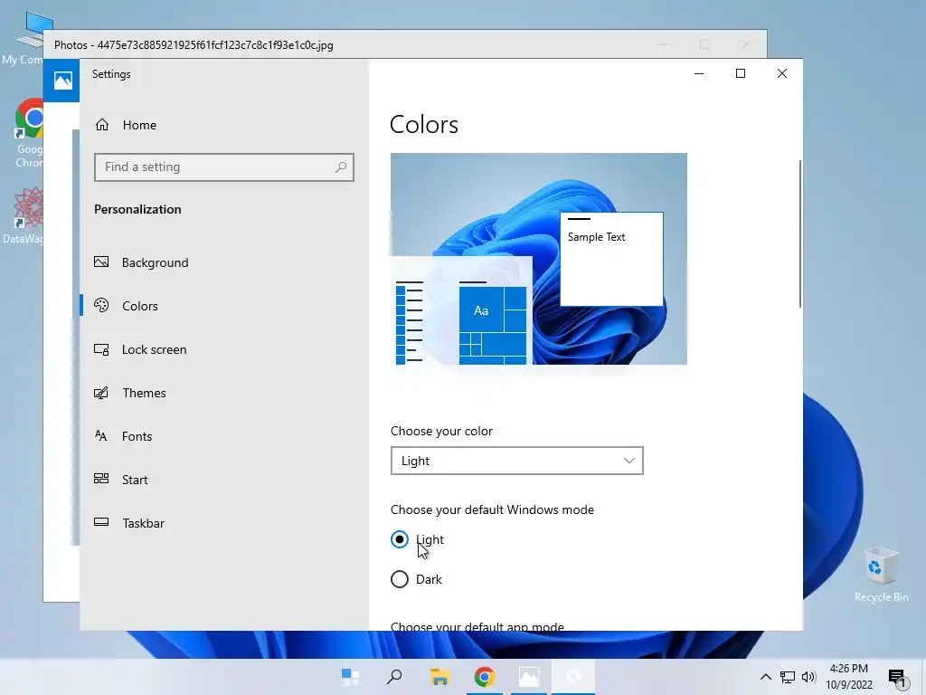This screenshot has width=926, height=695.
Task: Click the Start tiles icon in sidebar
Action: 101,479
